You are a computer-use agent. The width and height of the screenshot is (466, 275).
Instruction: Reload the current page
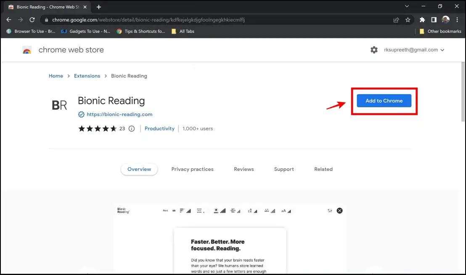(32, 20)
